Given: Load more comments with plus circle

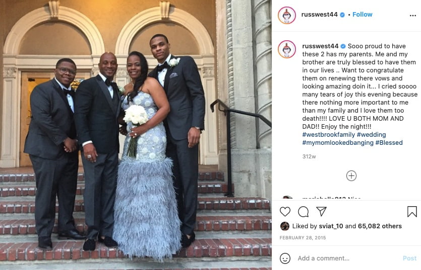Looking at the screenshot, I should point(351,175).
